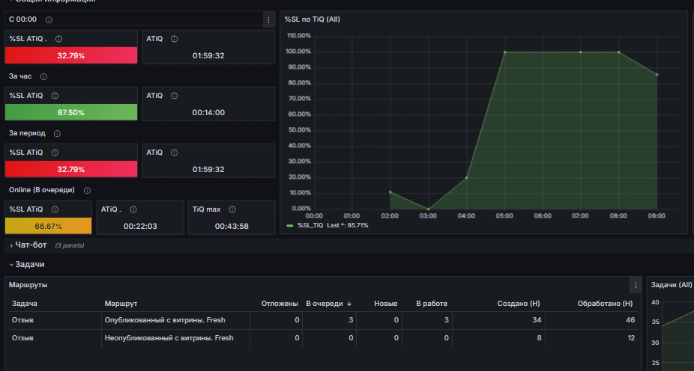The image size is (694, 371).
Task: Open info icon of ATiQ panel showing 00:14:00
Action: pos(175,96)
